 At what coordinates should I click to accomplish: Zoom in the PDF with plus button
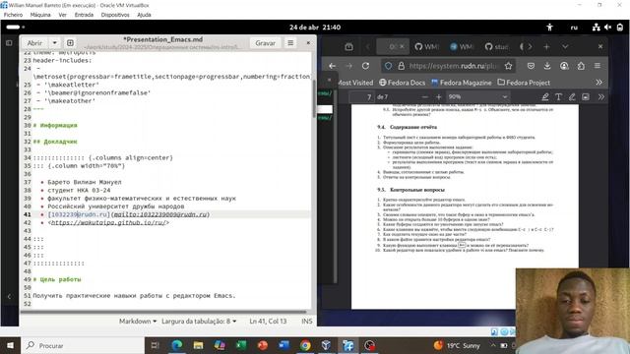pos(439,96)
